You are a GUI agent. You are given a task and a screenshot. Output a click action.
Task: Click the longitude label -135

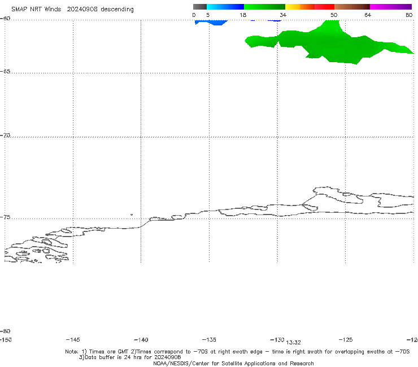click(209, 339)
